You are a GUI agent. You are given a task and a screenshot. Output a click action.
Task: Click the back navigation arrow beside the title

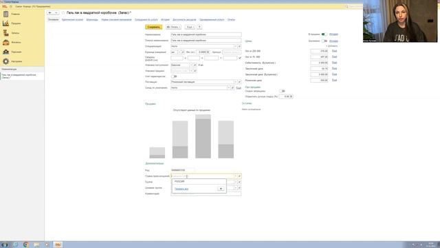(50, 12)
